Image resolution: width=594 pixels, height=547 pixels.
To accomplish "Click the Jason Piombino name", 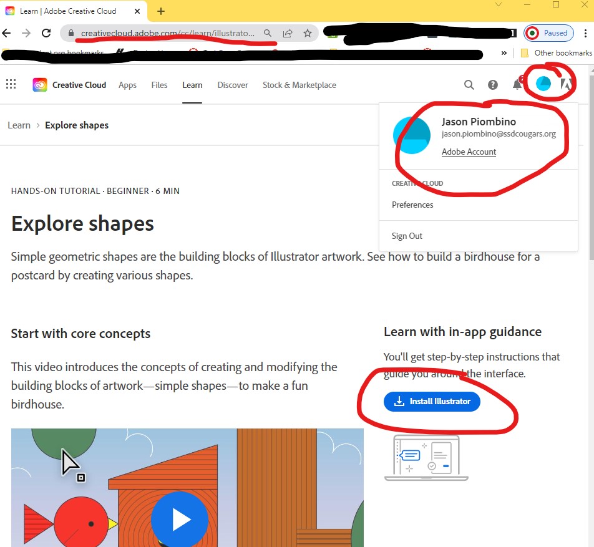I will tap(479, 122).
